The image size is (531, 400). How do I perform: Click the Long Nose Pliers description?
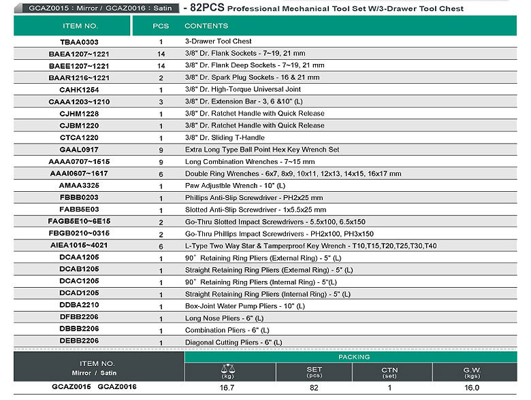tap(224, 318)
